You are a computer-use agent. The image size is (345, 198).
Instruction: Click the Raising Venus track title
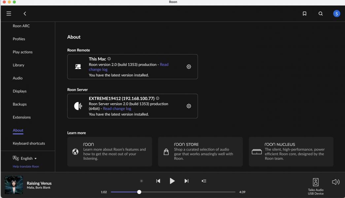(x=39, y=183)
